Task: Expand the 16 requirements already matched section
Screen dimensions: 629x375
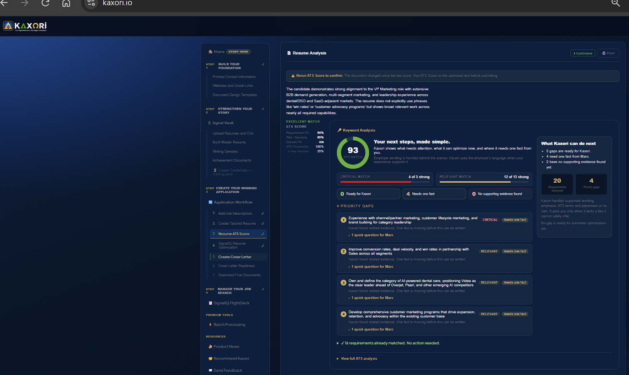Action: click(x=388, y=343)
